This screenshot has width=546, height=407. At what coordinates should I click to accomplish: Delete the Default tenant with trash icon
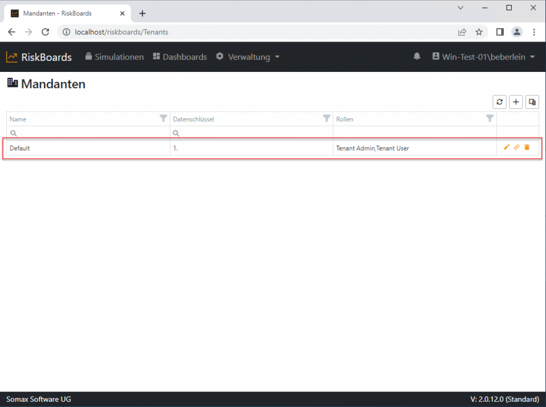[527, 147]
